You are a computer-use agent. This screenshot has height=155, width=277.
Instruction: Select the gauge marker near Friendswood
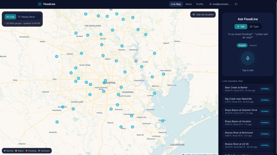pos(131,116)
